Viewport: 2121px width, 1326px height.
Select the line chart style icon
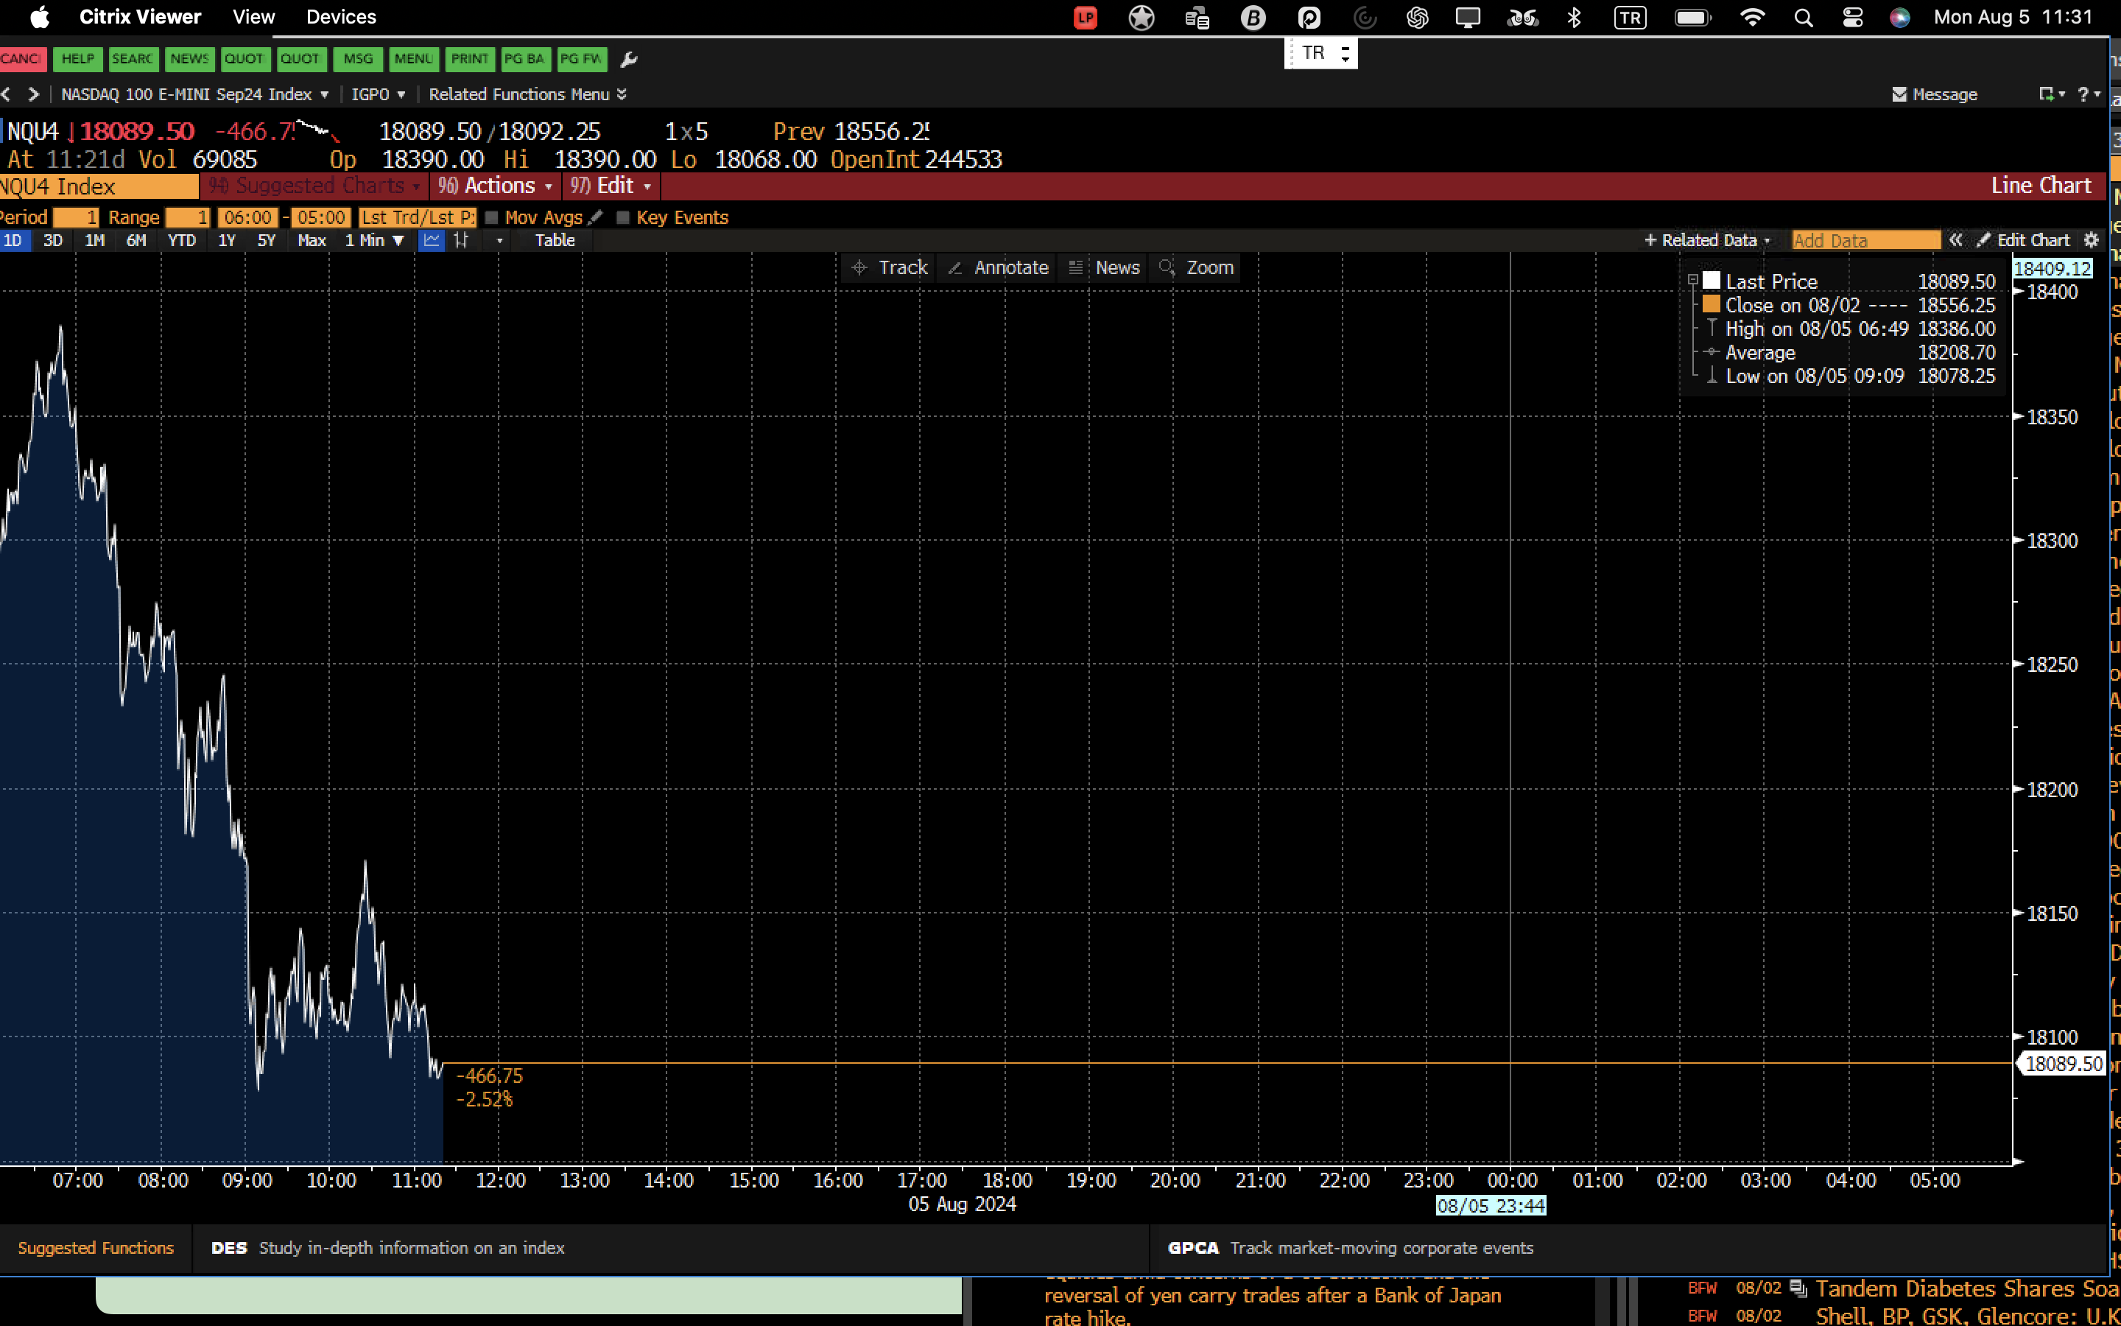[x=432, y=240]
